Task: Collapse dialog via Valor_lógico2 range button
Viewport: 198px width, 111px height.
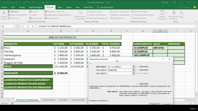Action: 133,70
